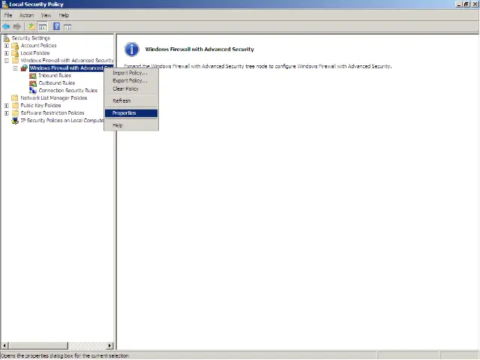Open the Help menu in the menu bar

tap(64, 15)
